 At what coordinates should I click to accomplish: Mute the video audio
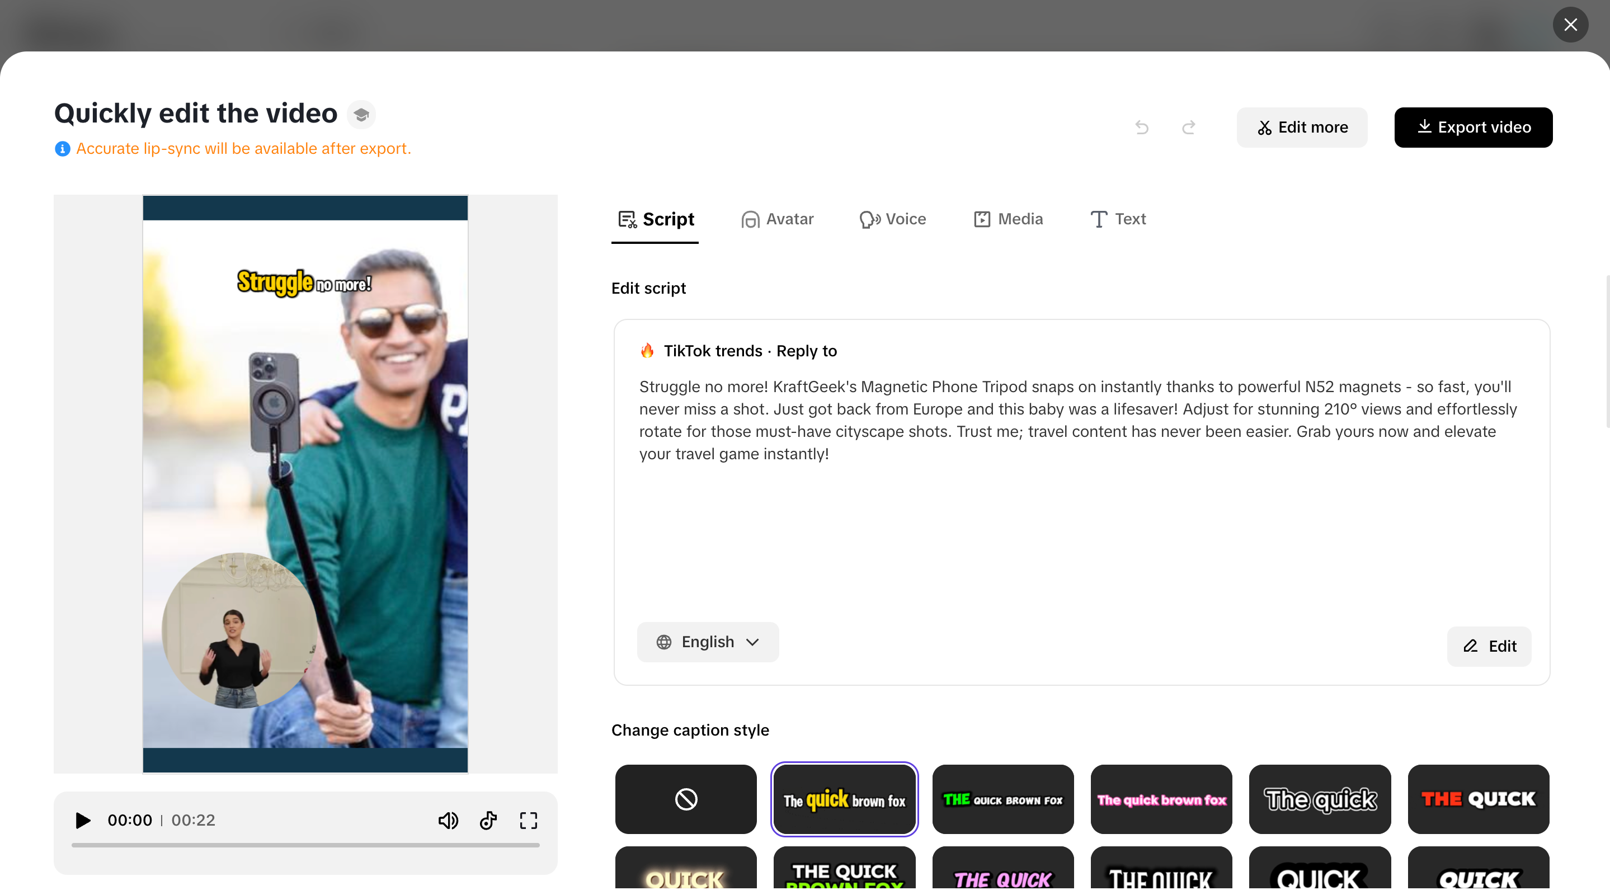point(448,821)
